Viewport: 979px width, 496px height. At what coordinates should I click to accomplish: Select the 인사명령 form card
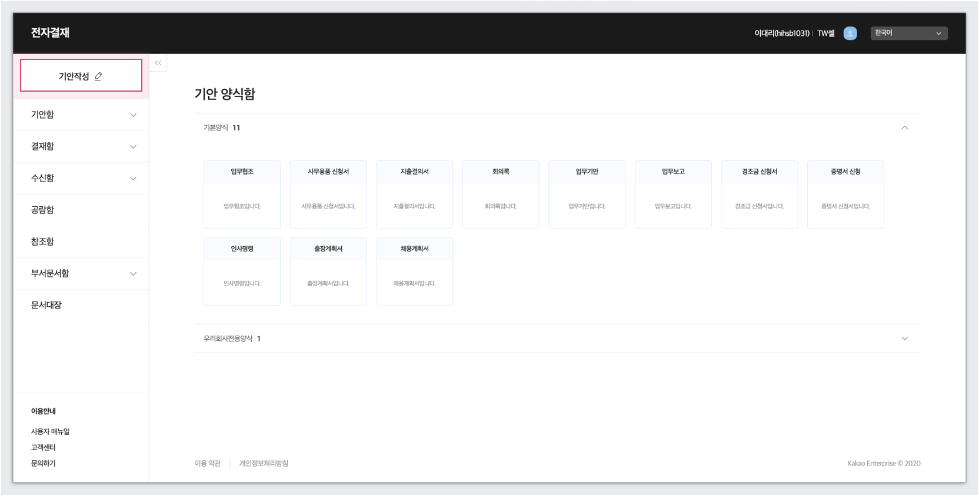pyautogui.click(x=242, y=272)
